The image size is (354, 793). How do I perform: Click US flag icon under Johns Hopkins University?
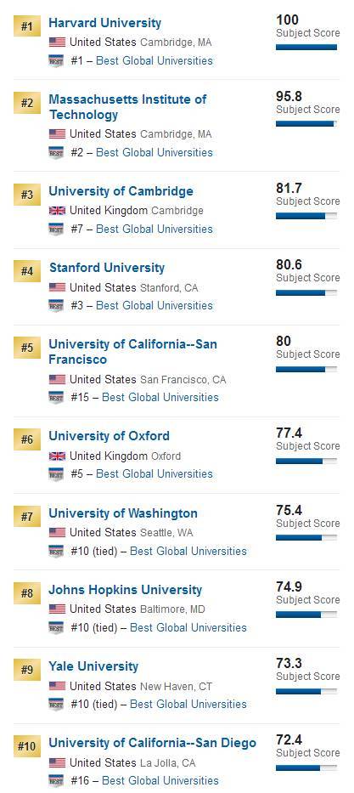[x=57, y=609]
